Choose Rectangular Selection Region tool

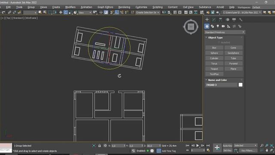pos(50,12)
